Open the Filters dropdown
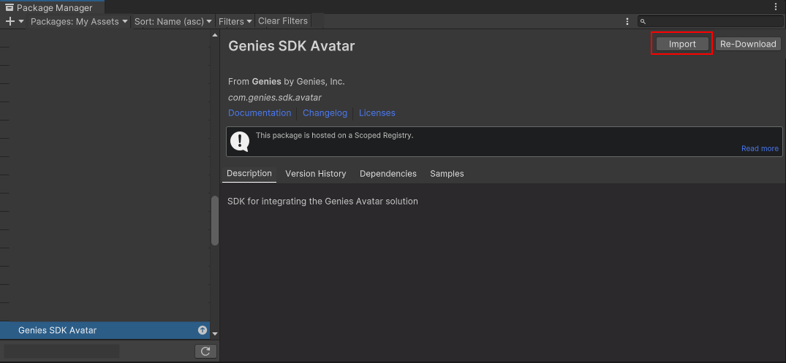Image resolution: width=786 pixels, height=363 pixels. pos(235,21)
